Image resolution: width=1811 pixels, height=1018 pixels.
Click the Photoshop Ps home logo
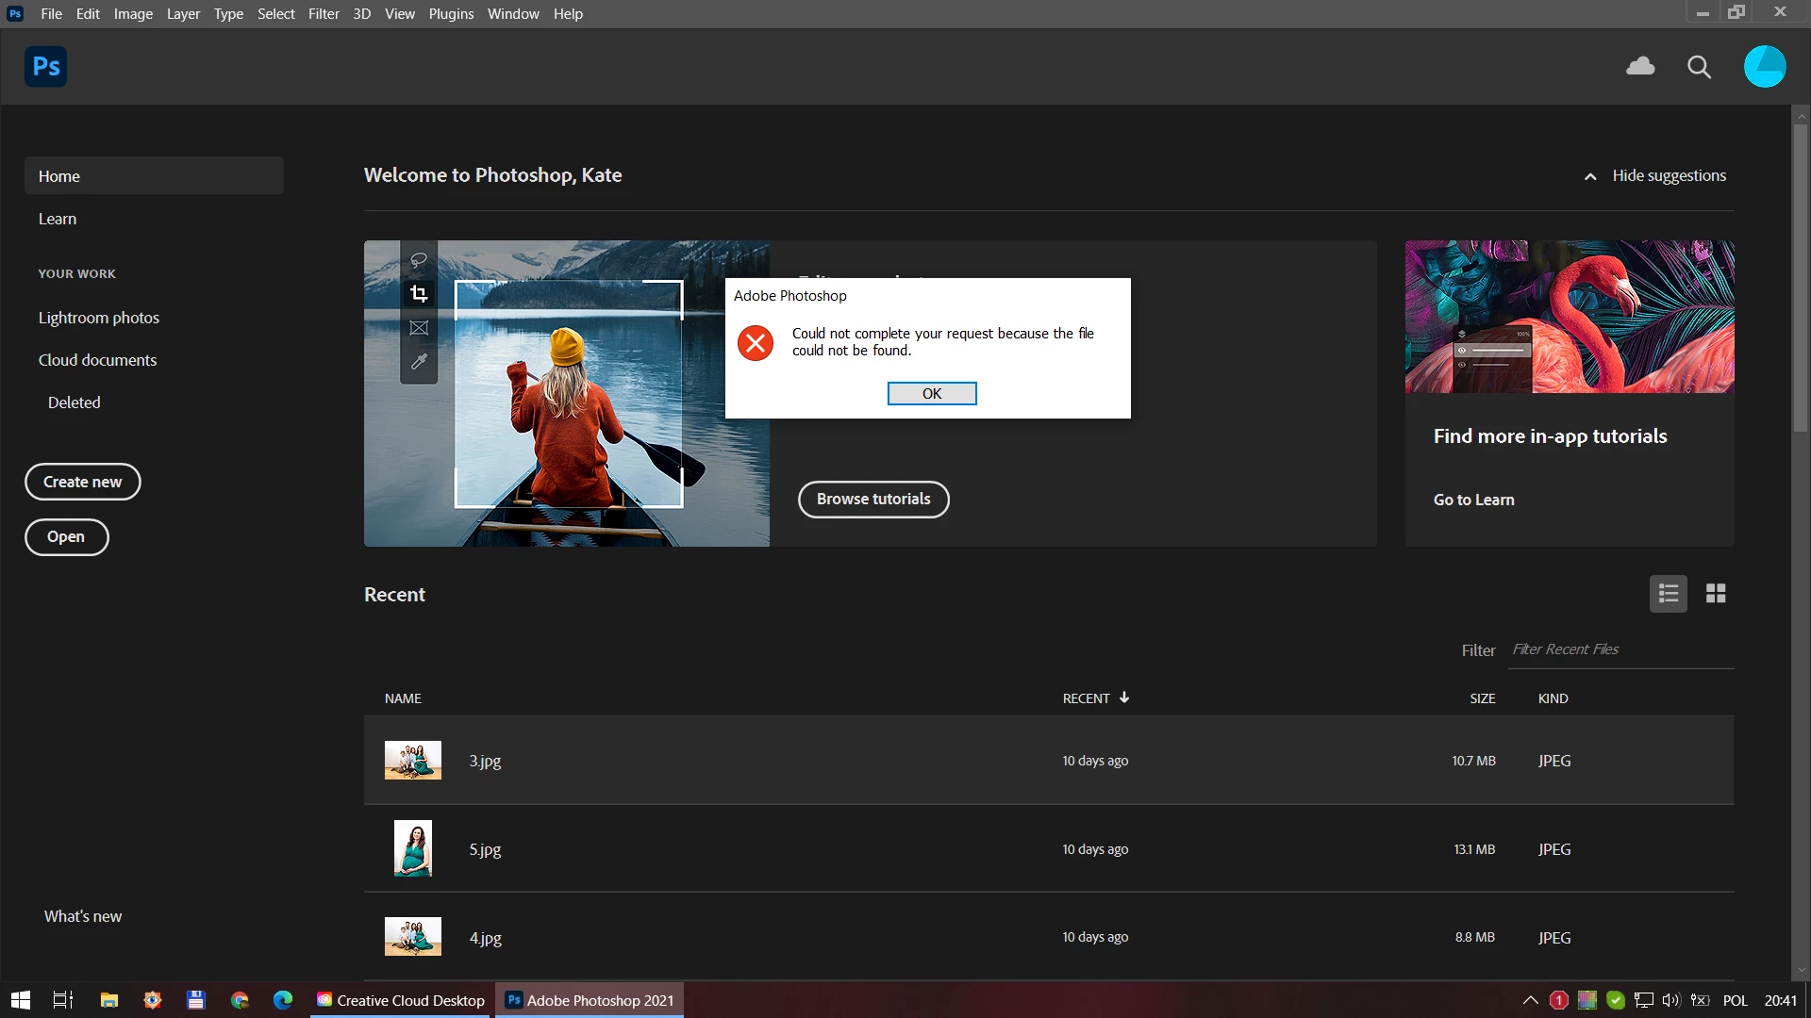45,67
